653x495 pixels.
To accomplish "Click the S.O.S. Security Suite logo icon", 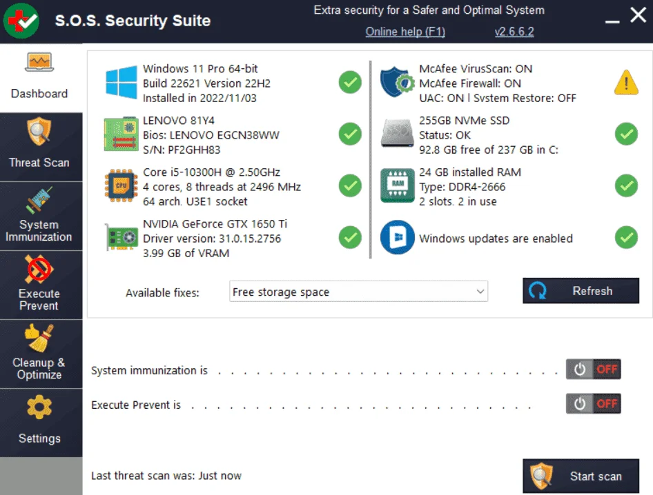I will click(x=21, y=21).
